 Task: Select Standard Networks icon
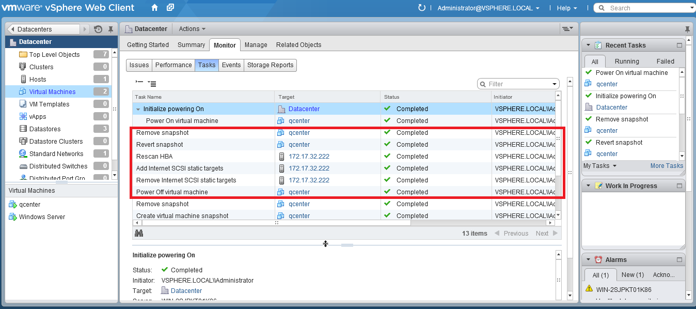tap(23, 153)
